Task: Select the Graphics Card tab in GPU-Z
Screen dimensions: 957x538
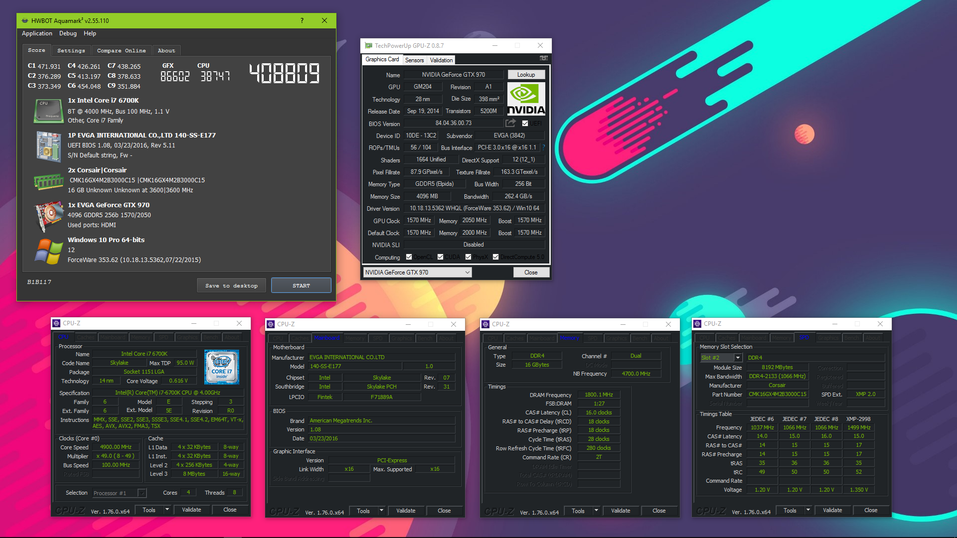Action: 382,59
